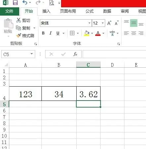Screen dimensions: 146x149
Task: Expand the 粘贴 paste options arrow
Action: click(x=8, y=36)
